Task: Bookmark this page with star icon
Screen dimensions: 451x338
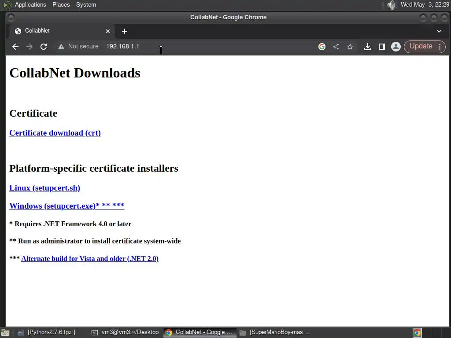Action: point(350,47)
